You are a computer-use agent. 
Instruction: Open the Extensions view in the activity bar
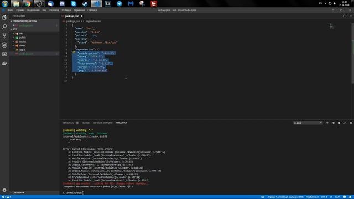pos(4,54)
